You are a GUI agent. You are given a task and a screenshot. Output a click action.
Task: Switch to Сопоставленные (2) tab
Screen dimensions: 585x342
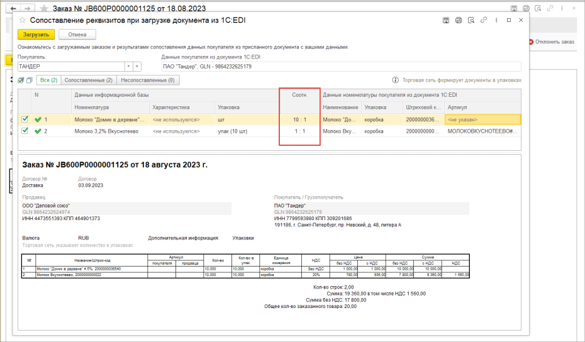(x=89, y=80)
